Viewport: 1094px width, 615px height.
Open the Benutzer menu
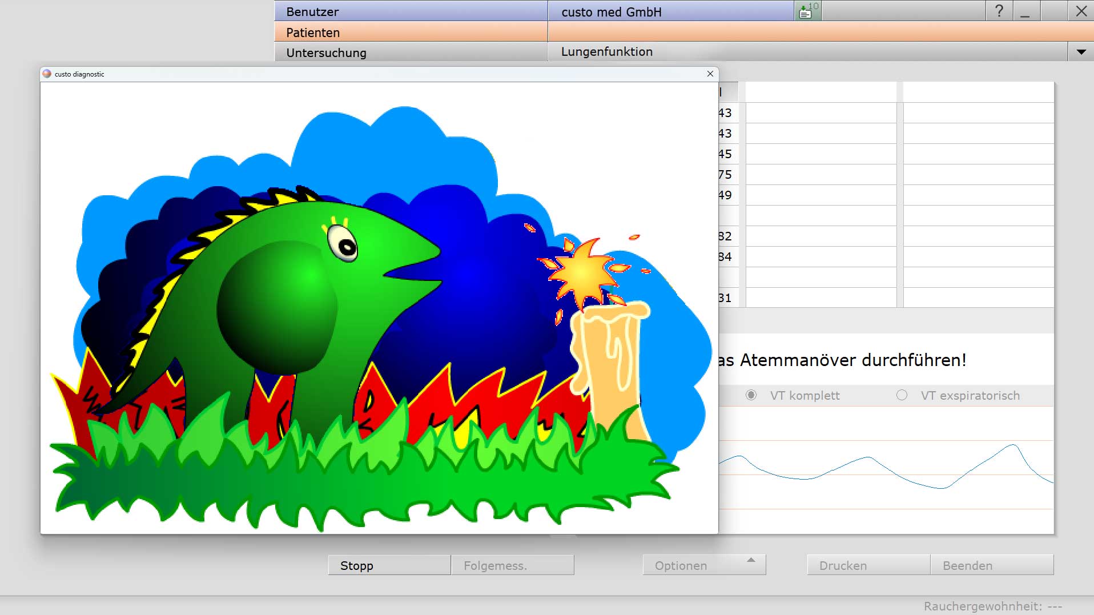[411, 11]
